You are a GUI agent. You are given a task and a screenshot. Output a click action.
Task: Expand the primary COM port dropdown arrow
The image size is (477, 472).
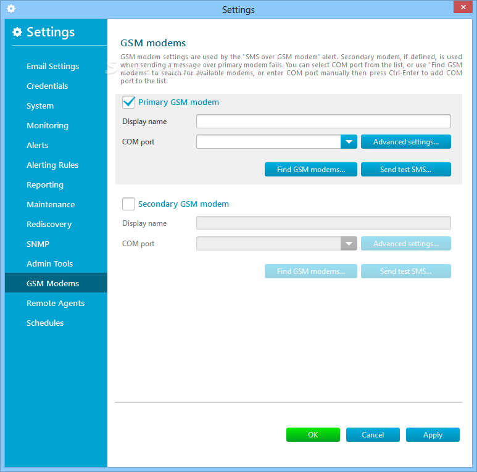(349, 142)
